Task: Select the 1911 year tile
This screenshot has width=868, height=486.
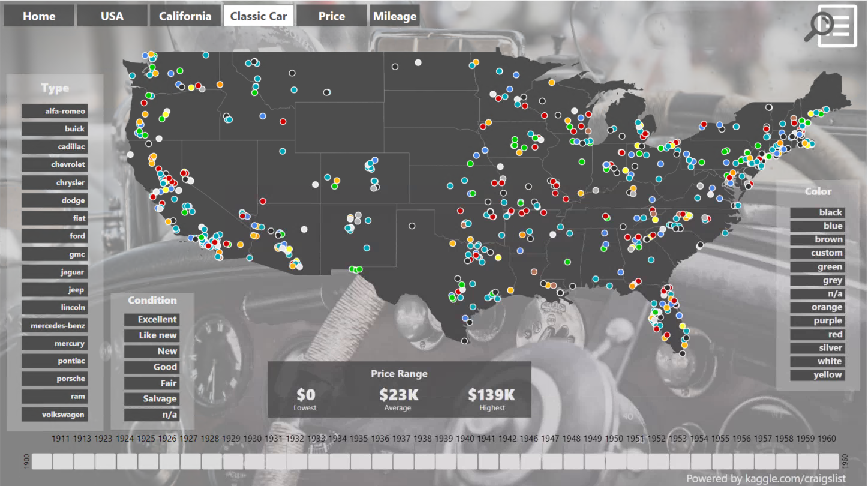Action: click(x=63, y=461)
